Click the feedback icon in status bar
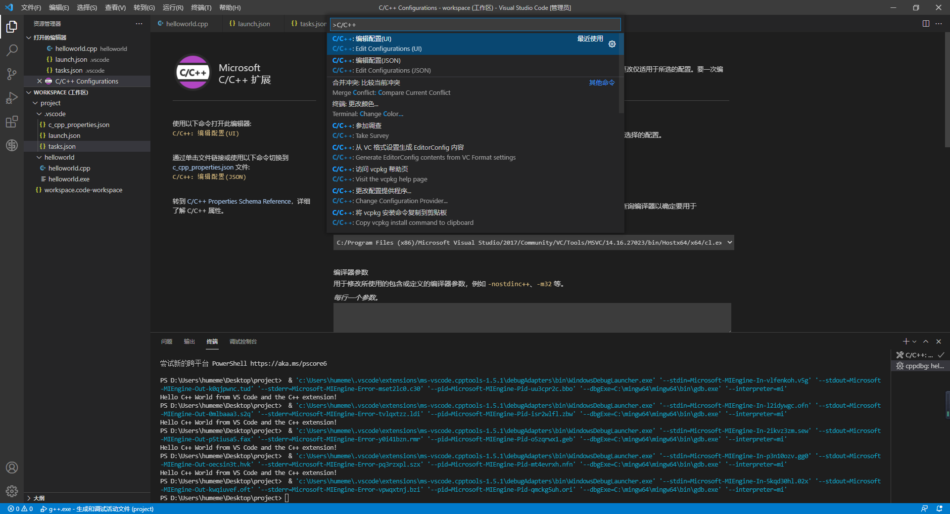 tap(924, 509)
